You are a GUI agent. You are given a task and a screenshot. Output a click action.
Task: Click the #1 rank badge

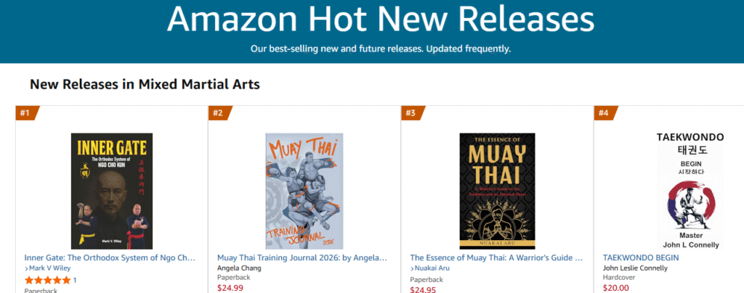(x=26, y=112)
